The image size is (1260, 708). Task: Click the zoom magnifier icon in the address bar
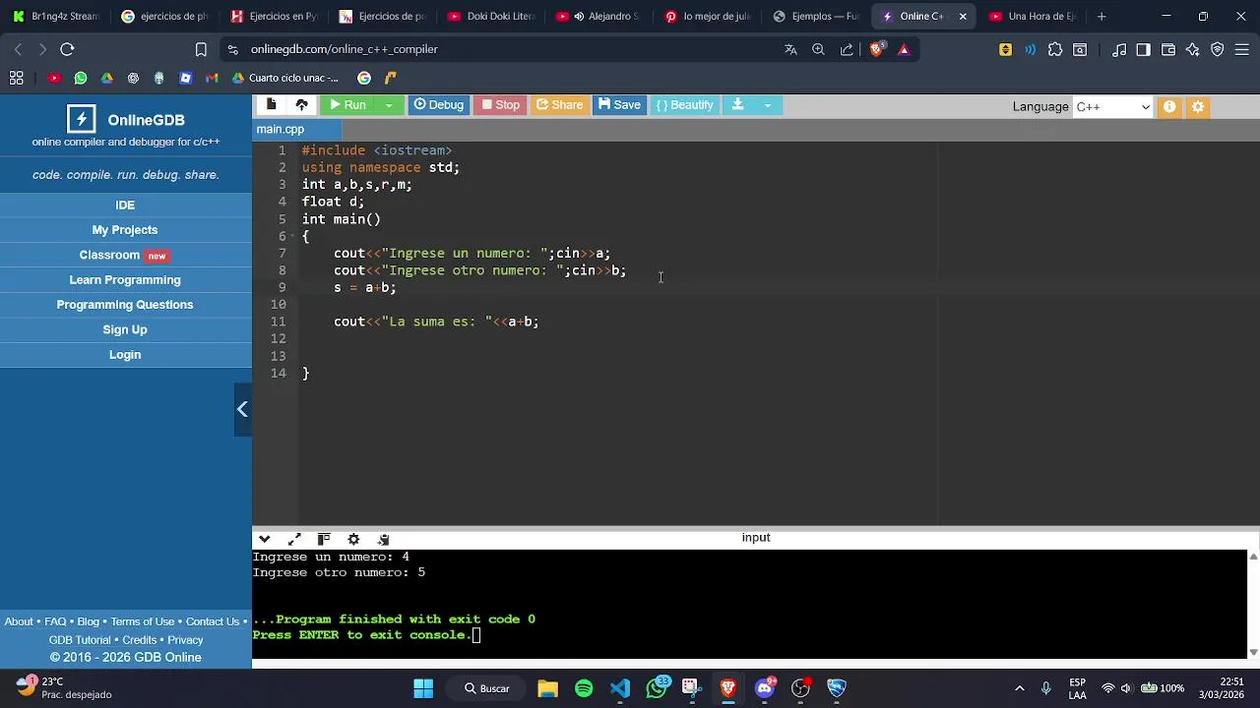coord(818,49)
